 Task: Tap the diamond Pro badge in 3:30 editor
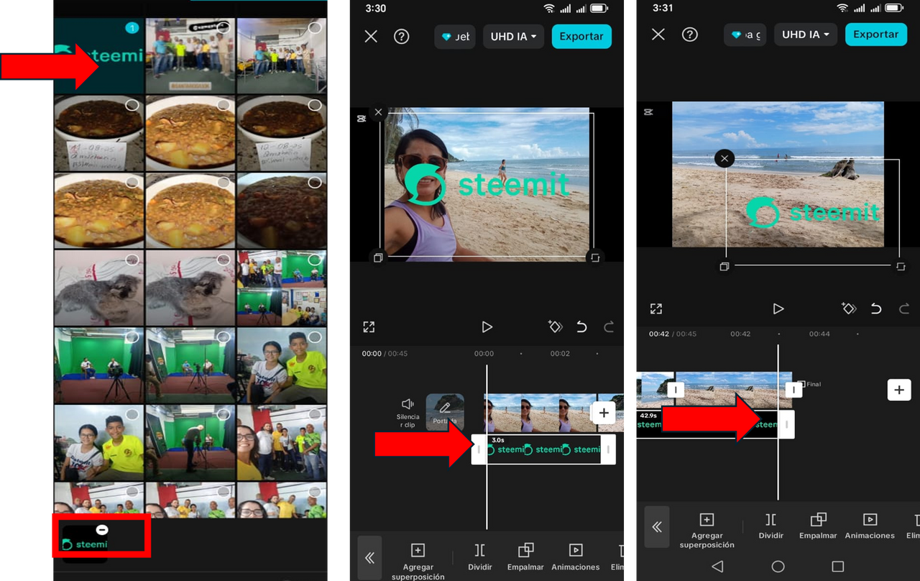coord(455,37)
